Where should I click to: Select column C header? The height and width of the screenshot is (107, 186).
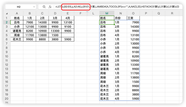coord(42,13)
